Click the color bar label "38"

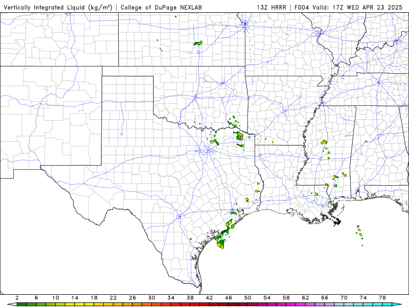190,298
